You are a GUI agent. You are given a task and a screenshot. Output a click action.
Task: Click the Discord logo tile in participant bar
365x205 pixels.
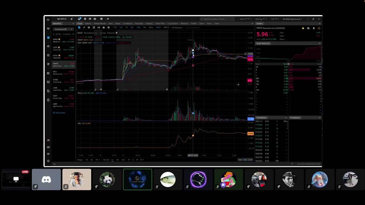pos(46,179)
